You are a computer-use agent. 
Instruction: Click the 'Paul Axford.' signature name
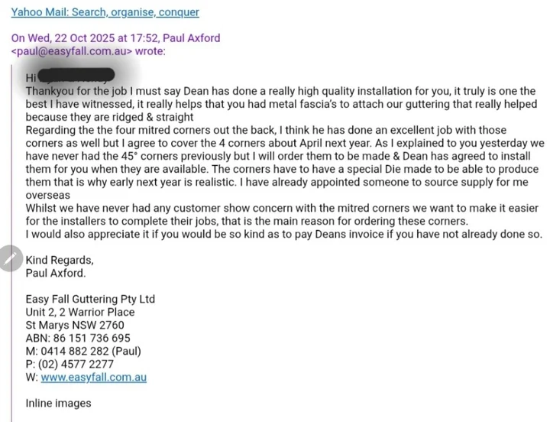click(56, 273)
